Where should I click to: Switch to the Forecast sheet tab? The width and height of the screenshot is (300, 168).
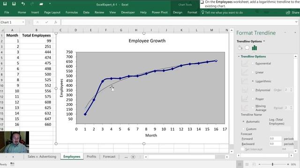109,157
